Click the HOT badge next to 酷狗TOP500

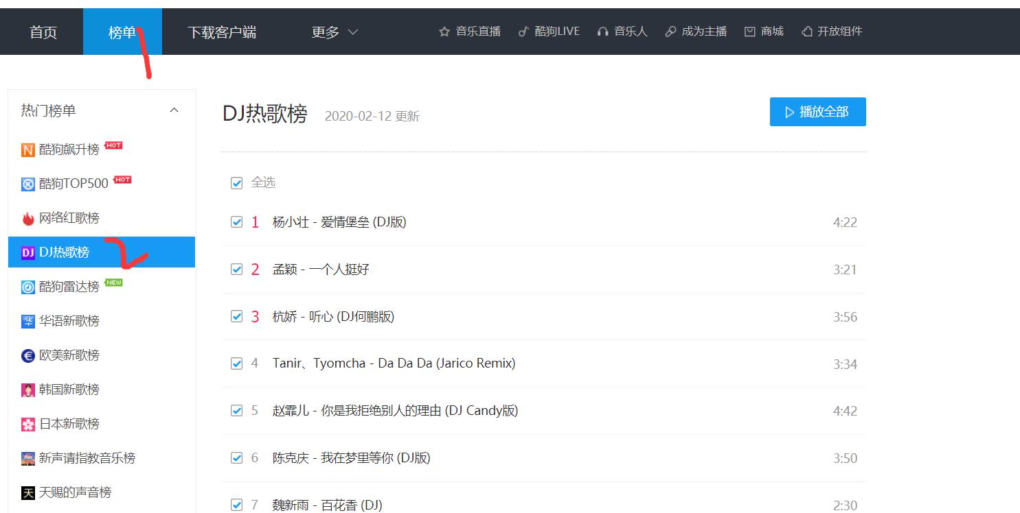(122, 180)
